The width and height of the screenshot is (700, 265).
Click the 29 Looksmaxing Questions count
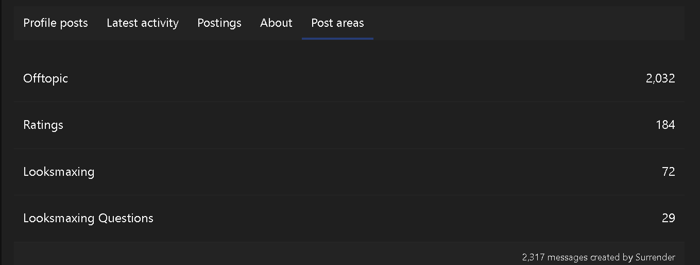(668, 218)
